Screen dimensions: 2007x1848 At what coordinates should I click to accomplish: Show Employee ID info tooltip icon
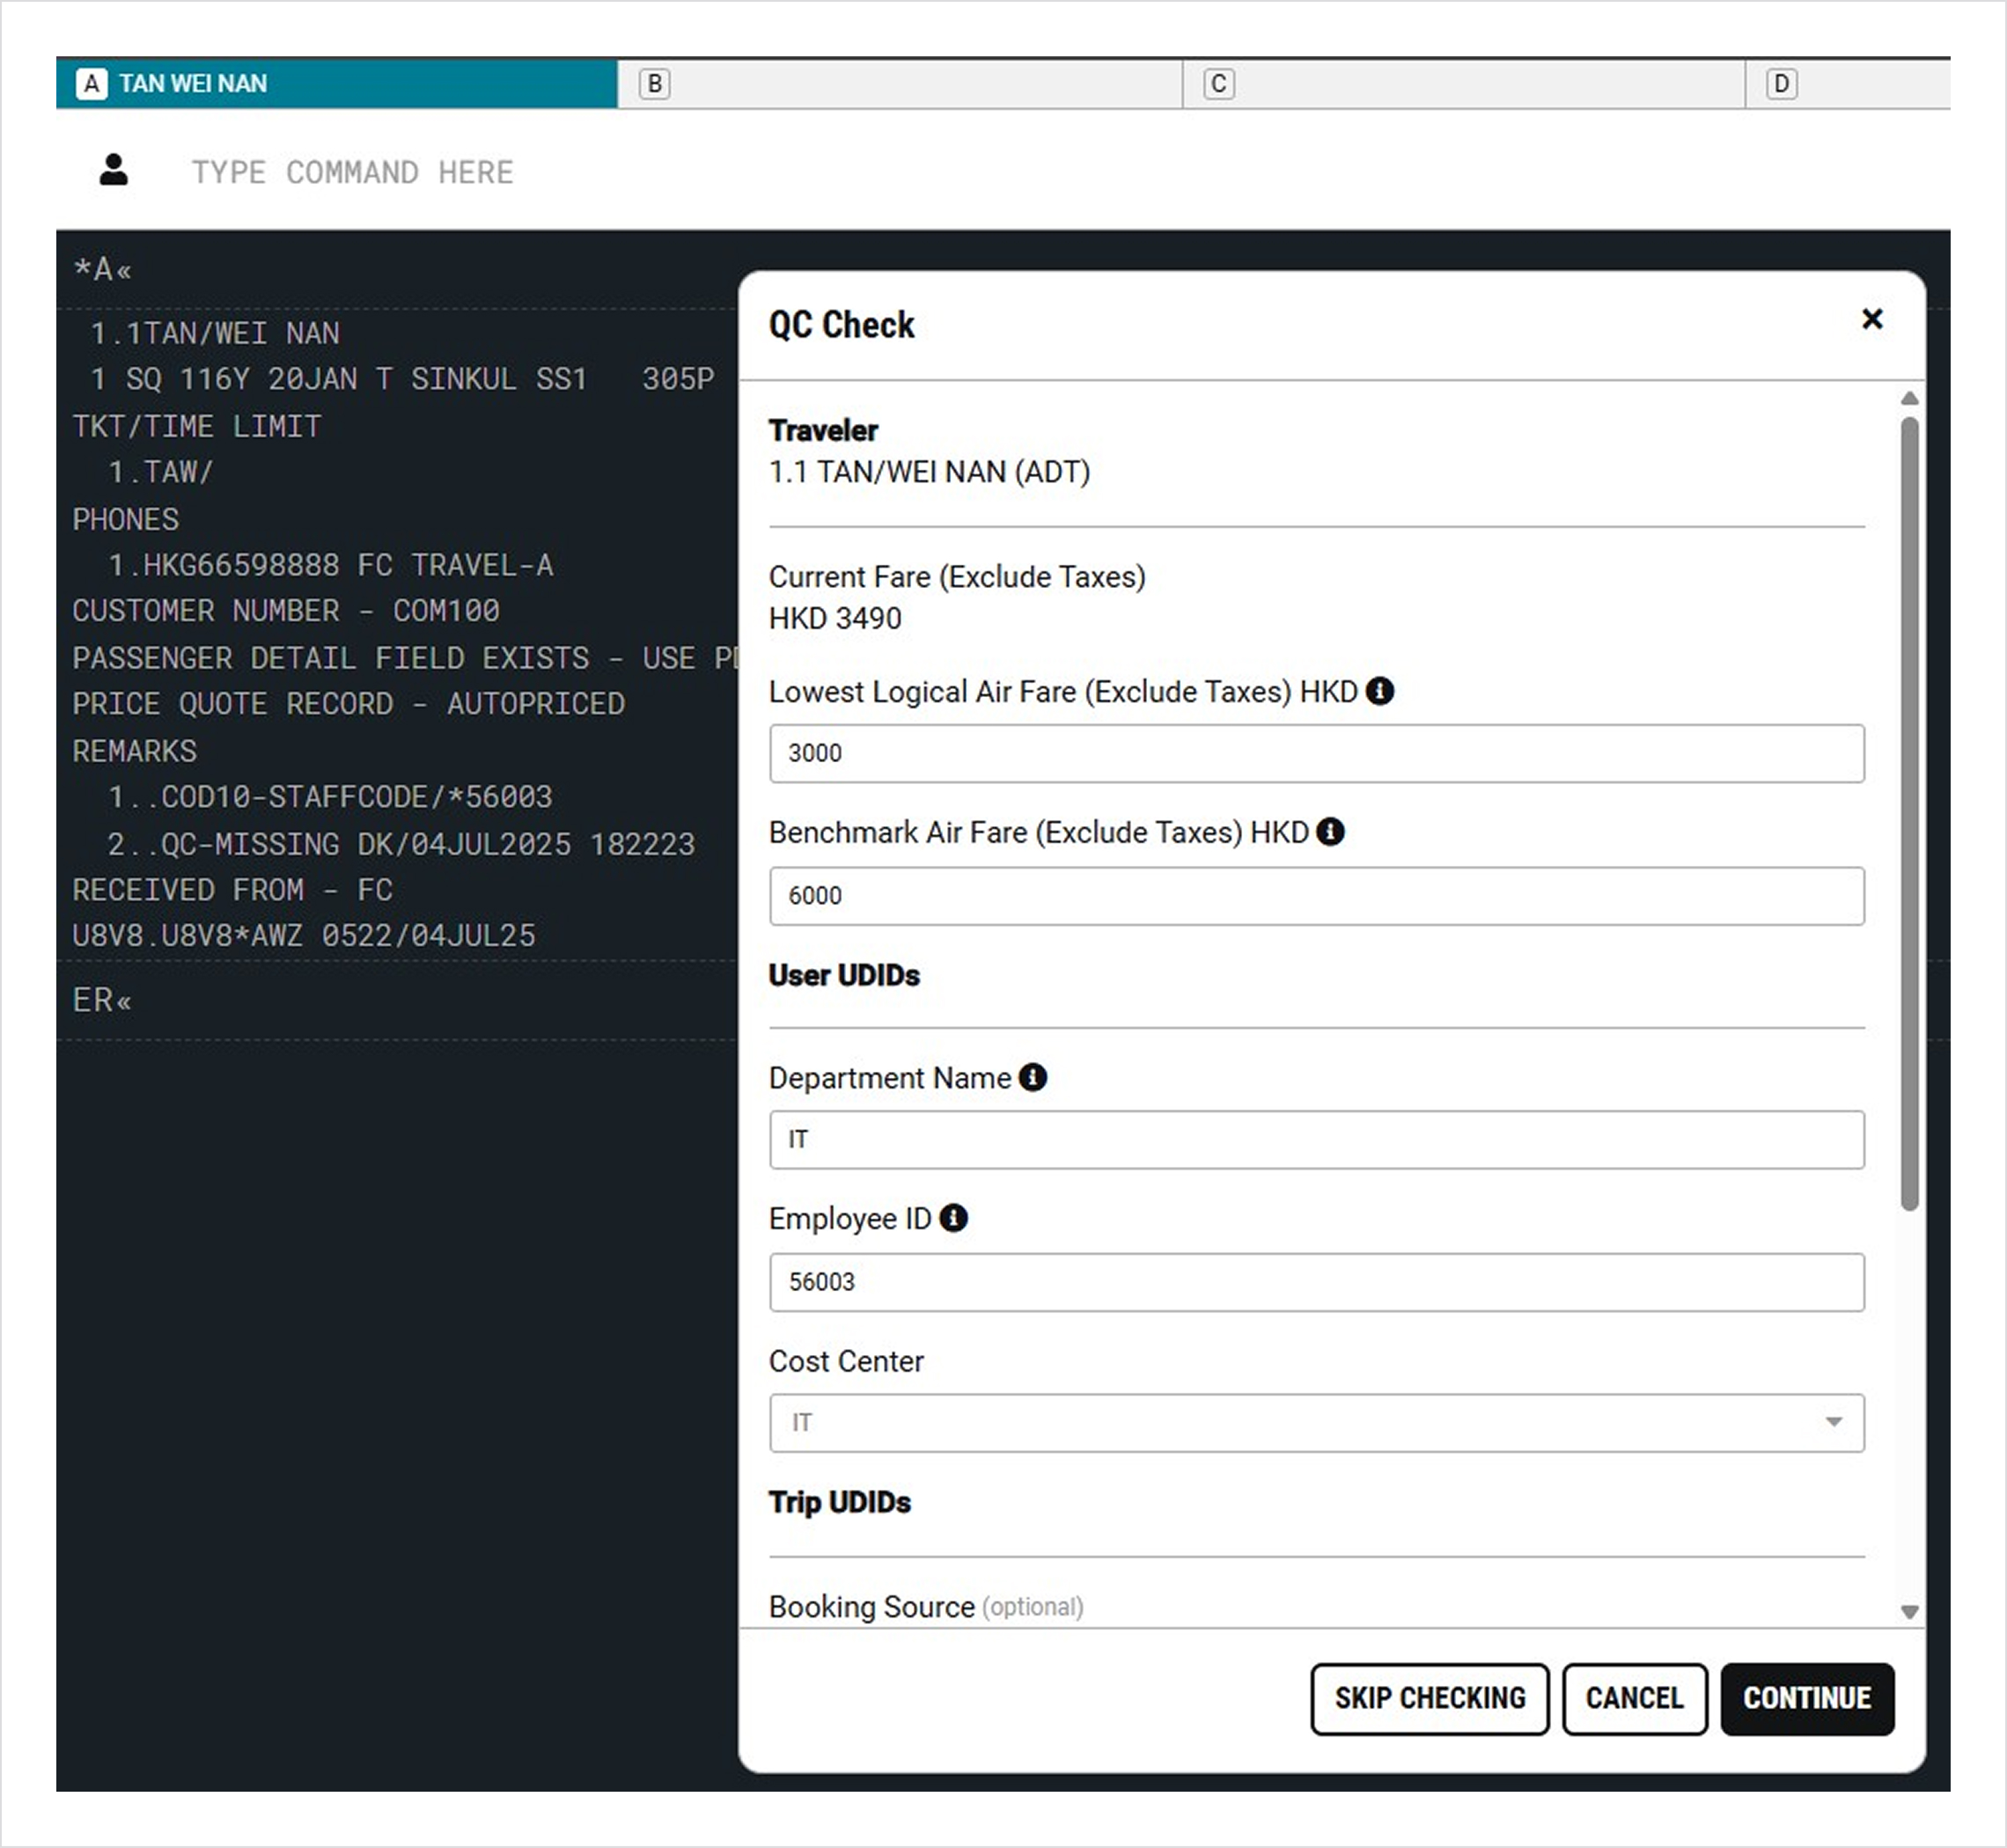953,1218
